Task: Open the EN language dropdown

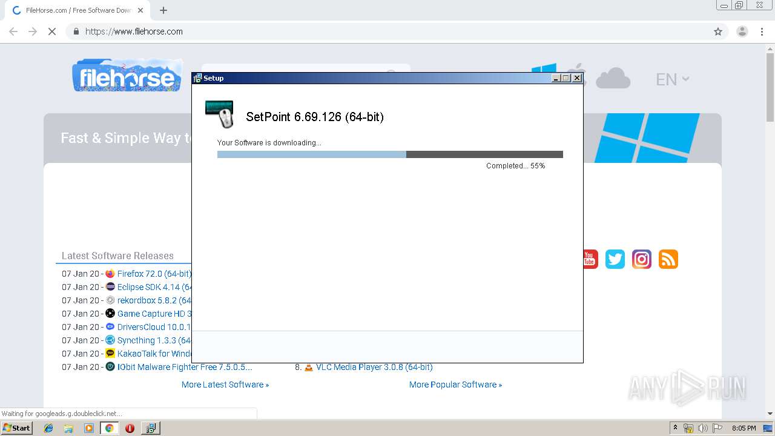Action: [x=673, y=79]
